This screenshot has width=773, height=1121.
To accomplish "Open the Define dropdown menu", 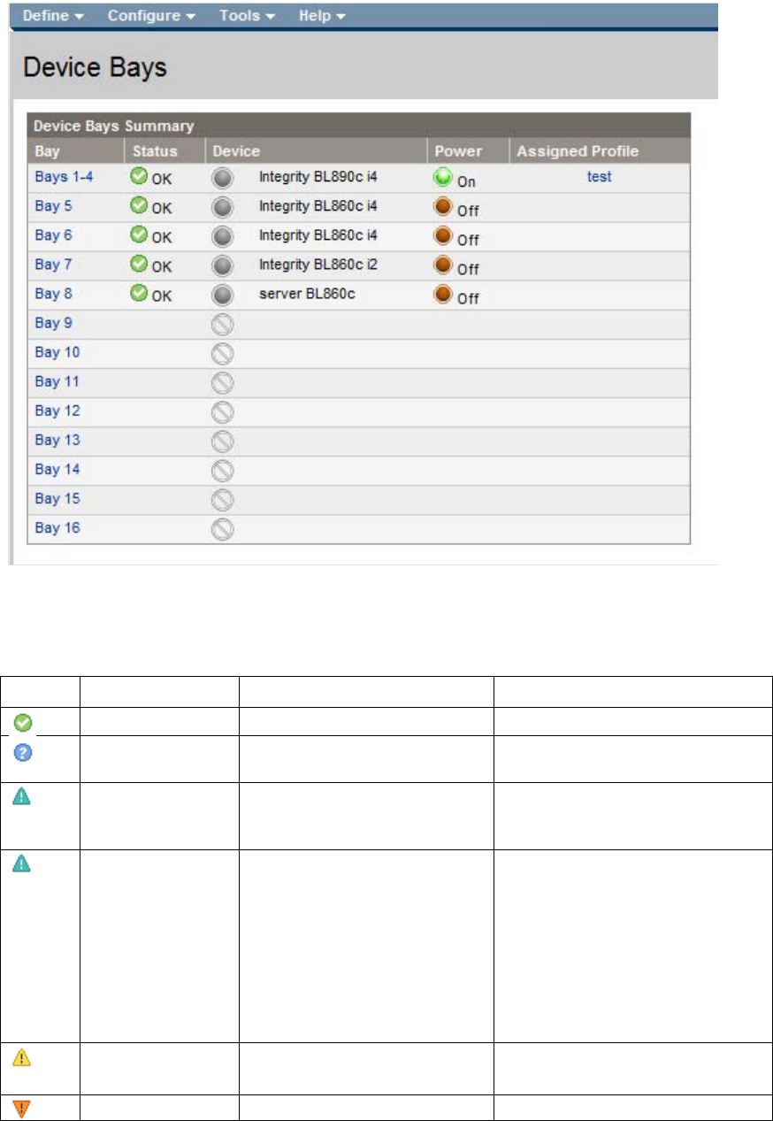I will [x=53, y=16].
